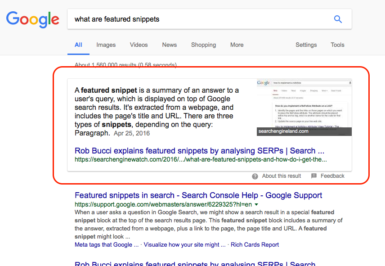385x266 pixels.
Task: Switch to the Images tab
Action: pos(106,45)
